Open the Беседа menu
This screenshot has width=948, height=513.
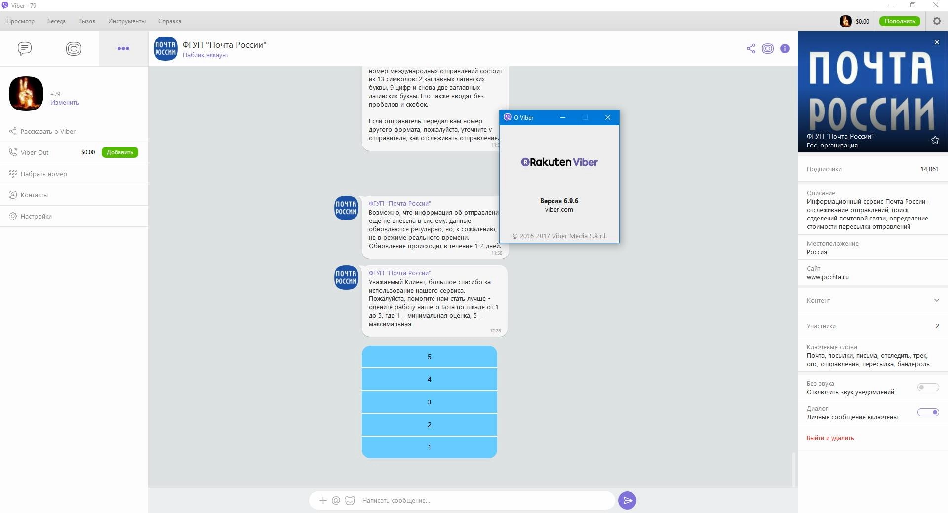(56, 21)
